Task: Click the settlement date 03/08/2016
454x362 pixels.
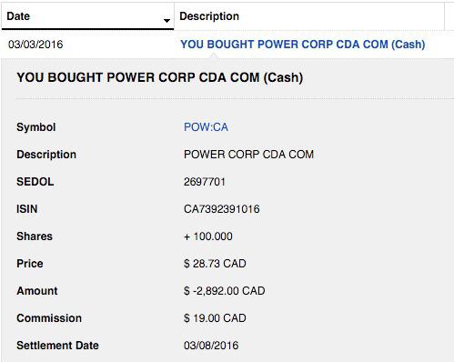Action: [211, 346]
